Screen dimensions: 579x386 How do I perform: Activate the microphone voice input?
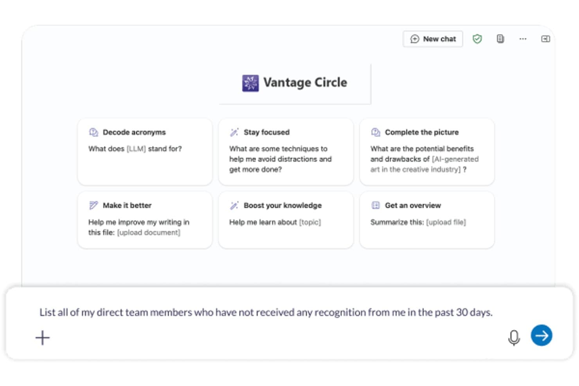514,338
